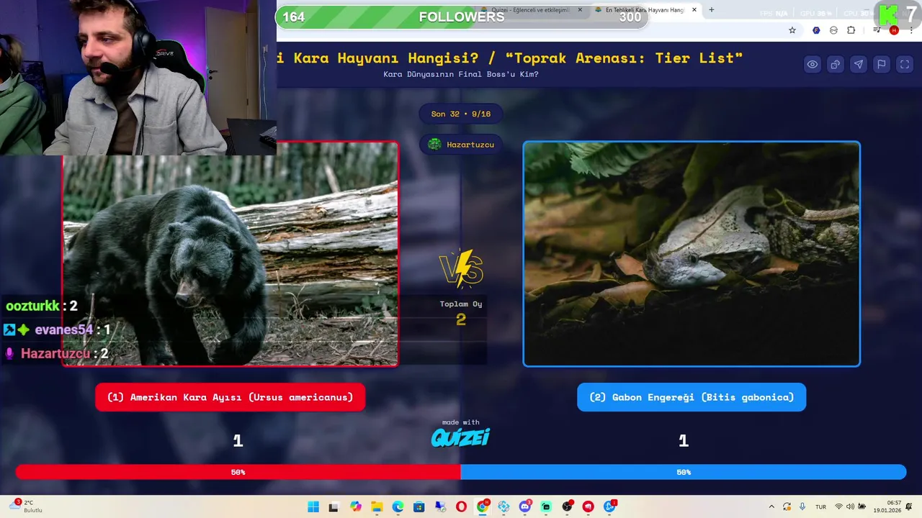Open the 2°C Bulutlu weather widget

click(x=27, y=506)
